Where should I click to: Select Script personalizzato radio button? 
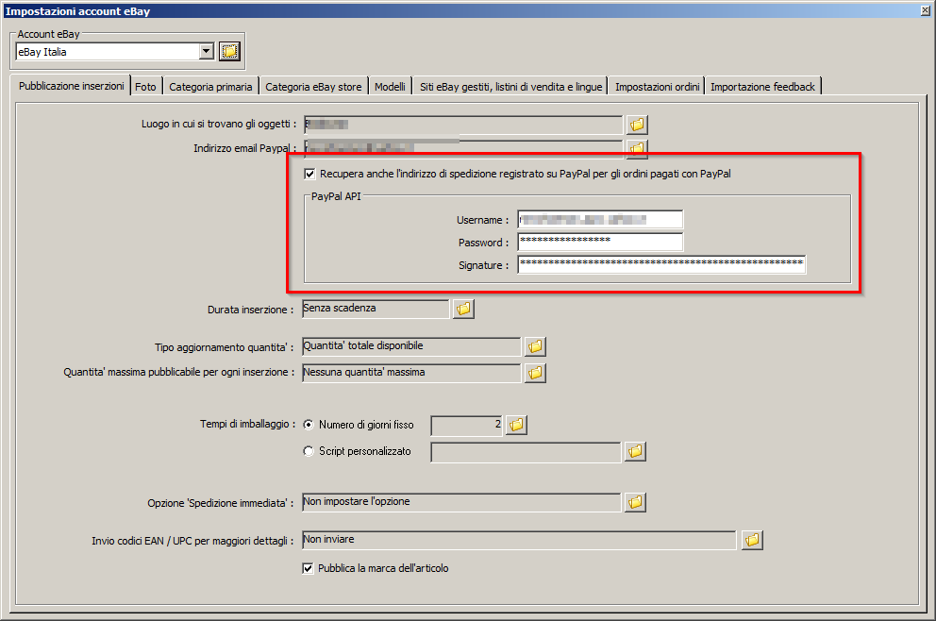tap(308, 451)
